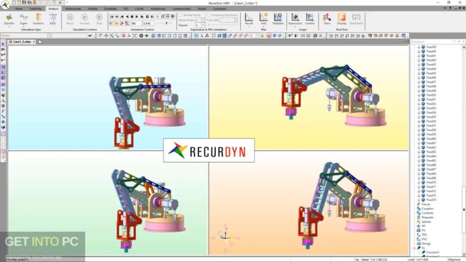This screenshot has width=466, height=262.
Task: Select Fixed58 in the database tree
Action: tap(431, 130)
